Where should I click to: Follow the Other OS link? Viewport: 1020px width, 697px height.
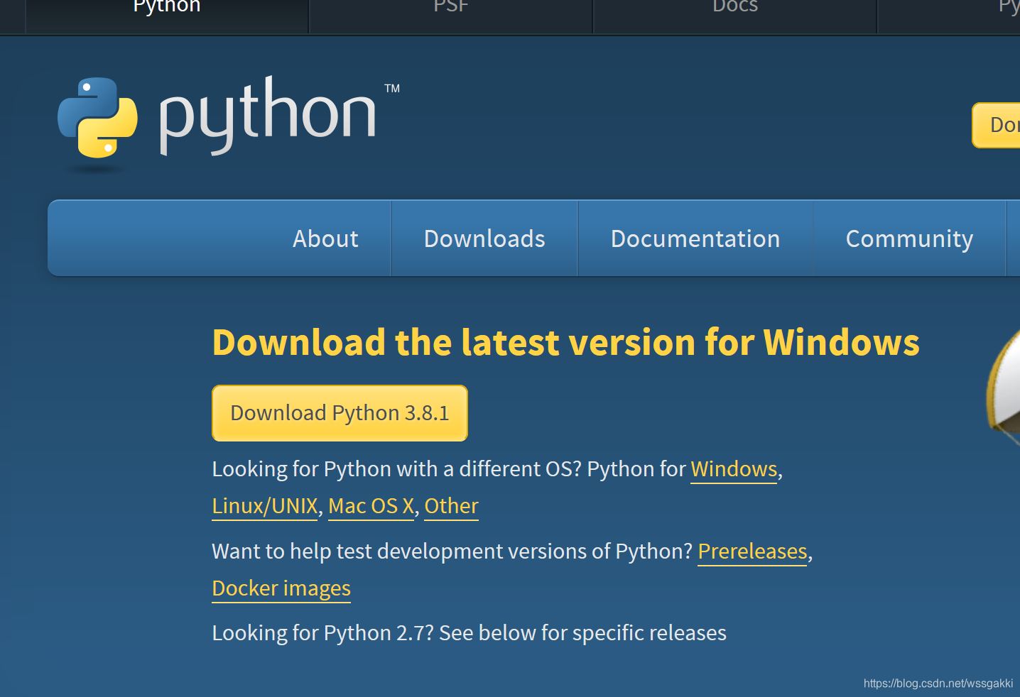(451, 506)
